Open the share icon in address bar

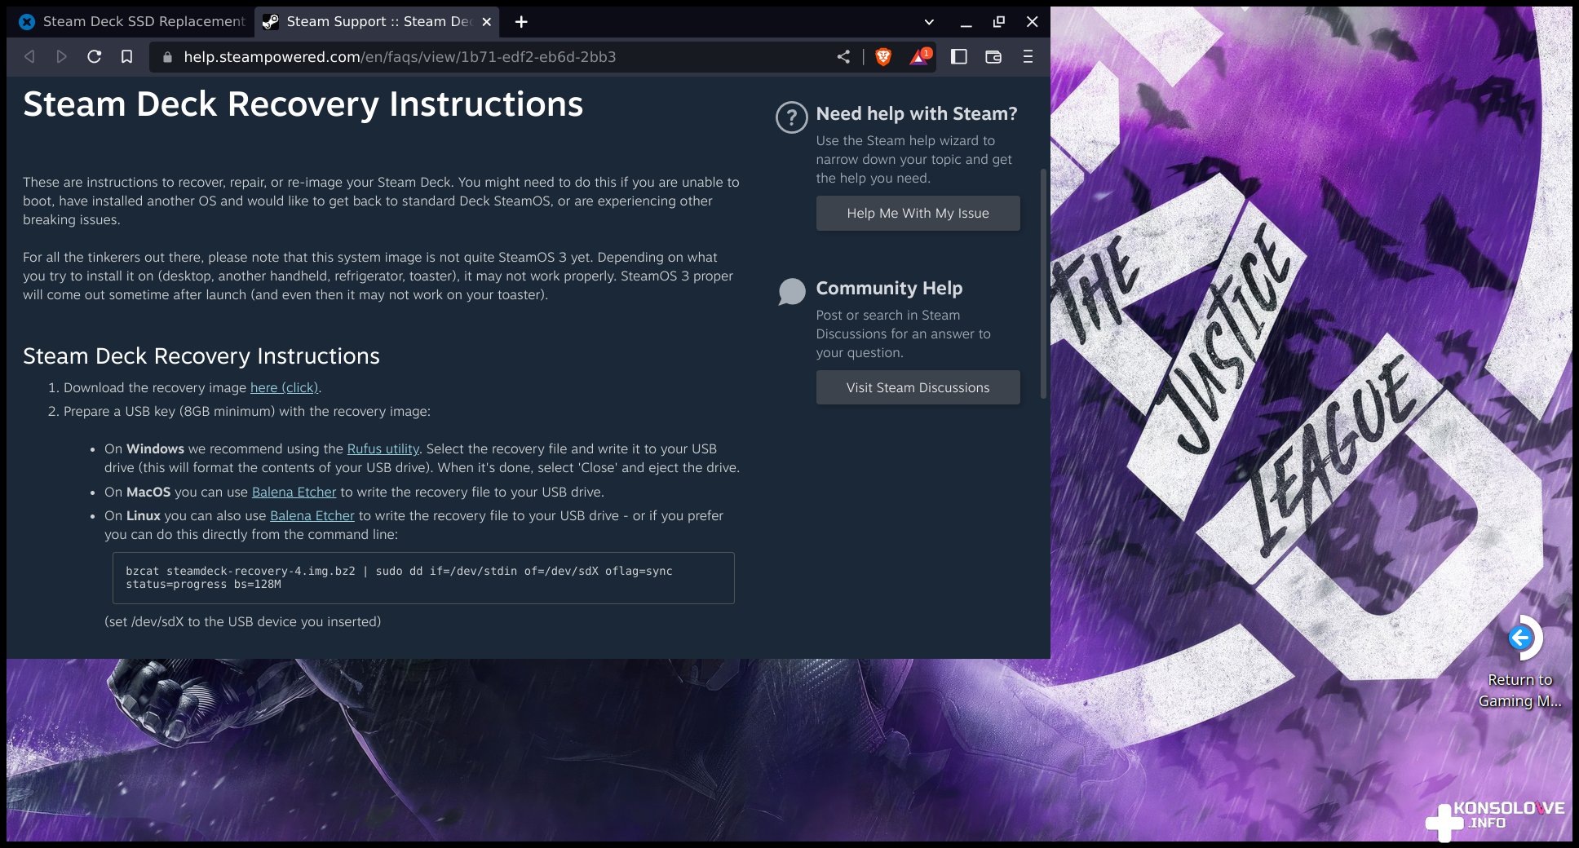843,56
